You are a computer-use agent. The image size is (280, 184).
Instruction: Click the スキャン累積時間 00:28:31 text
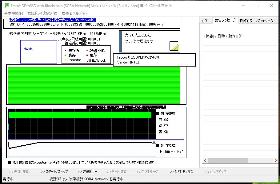click(79, 39)
